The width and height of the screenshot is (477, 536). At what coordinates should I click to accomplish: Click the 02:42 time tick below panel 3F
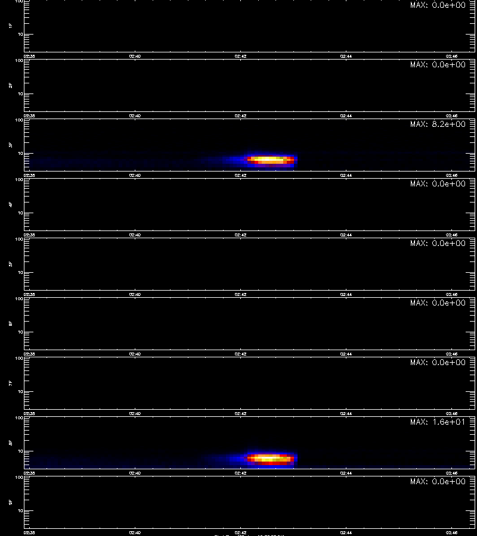click(240, 175)
